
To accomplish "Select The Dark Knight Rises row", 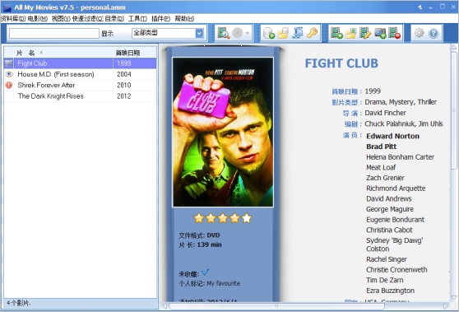I will 81,96.
